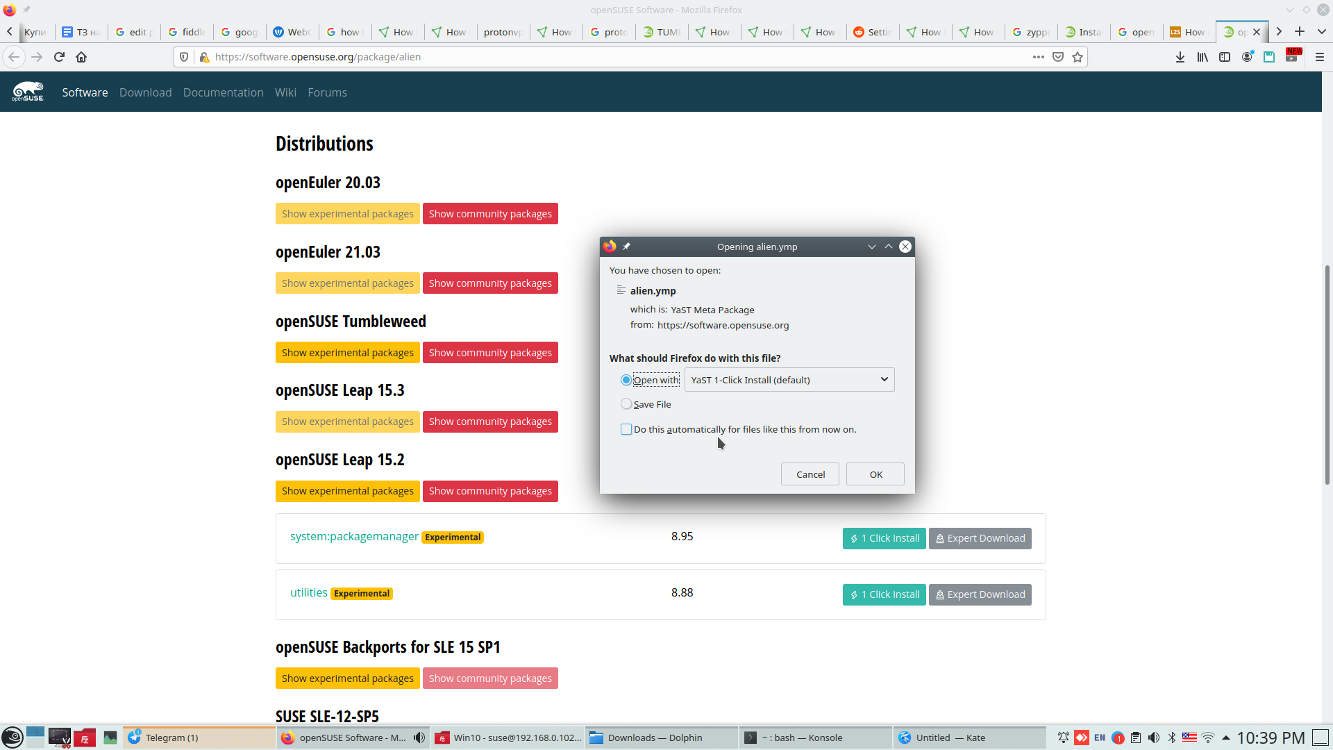Open the Documentation nav item

tap(223, 92)
